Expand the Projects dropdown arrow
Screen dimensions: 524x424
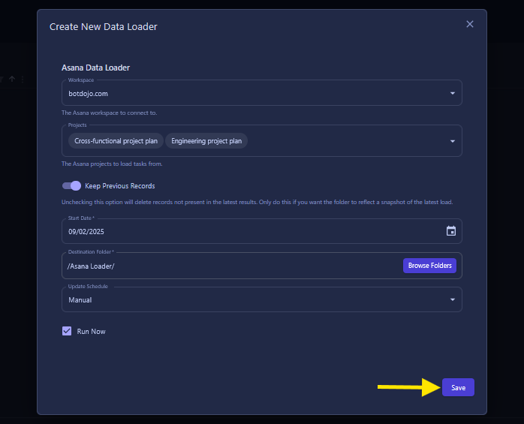(x=452, y=141)
